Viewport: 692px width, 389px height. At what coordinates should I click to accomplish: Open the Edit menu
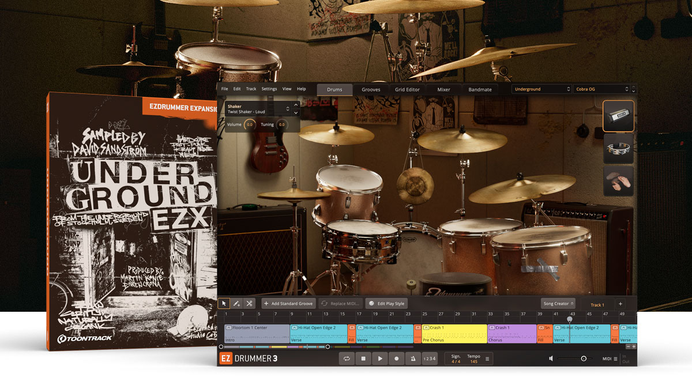[x=237, y=89]
